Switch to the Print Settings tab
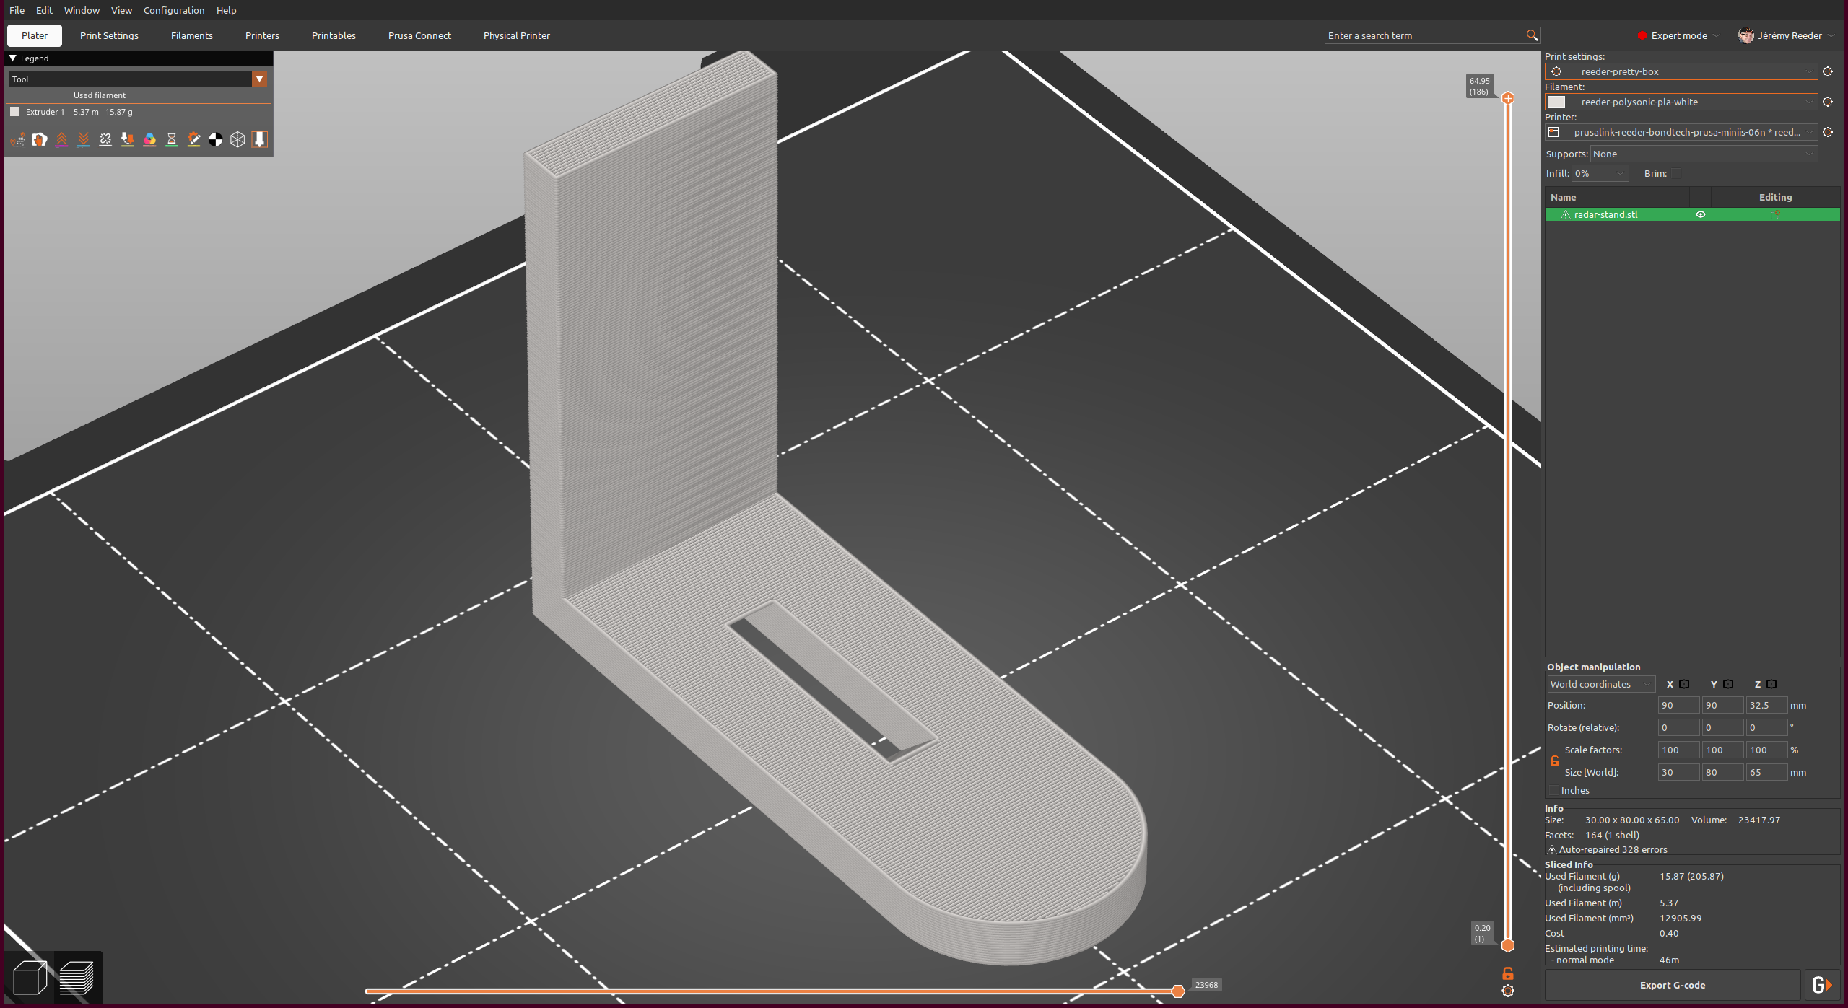Viewport: 1848px width, 1008px height. tap(109, 35)
